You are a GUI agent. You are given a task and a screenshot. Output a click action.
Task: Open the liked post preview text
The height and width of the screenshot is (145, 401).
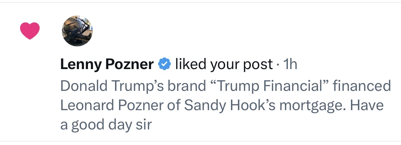[225, 105]
